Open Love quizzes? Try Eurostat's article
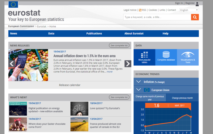 (x=105, y=108)
